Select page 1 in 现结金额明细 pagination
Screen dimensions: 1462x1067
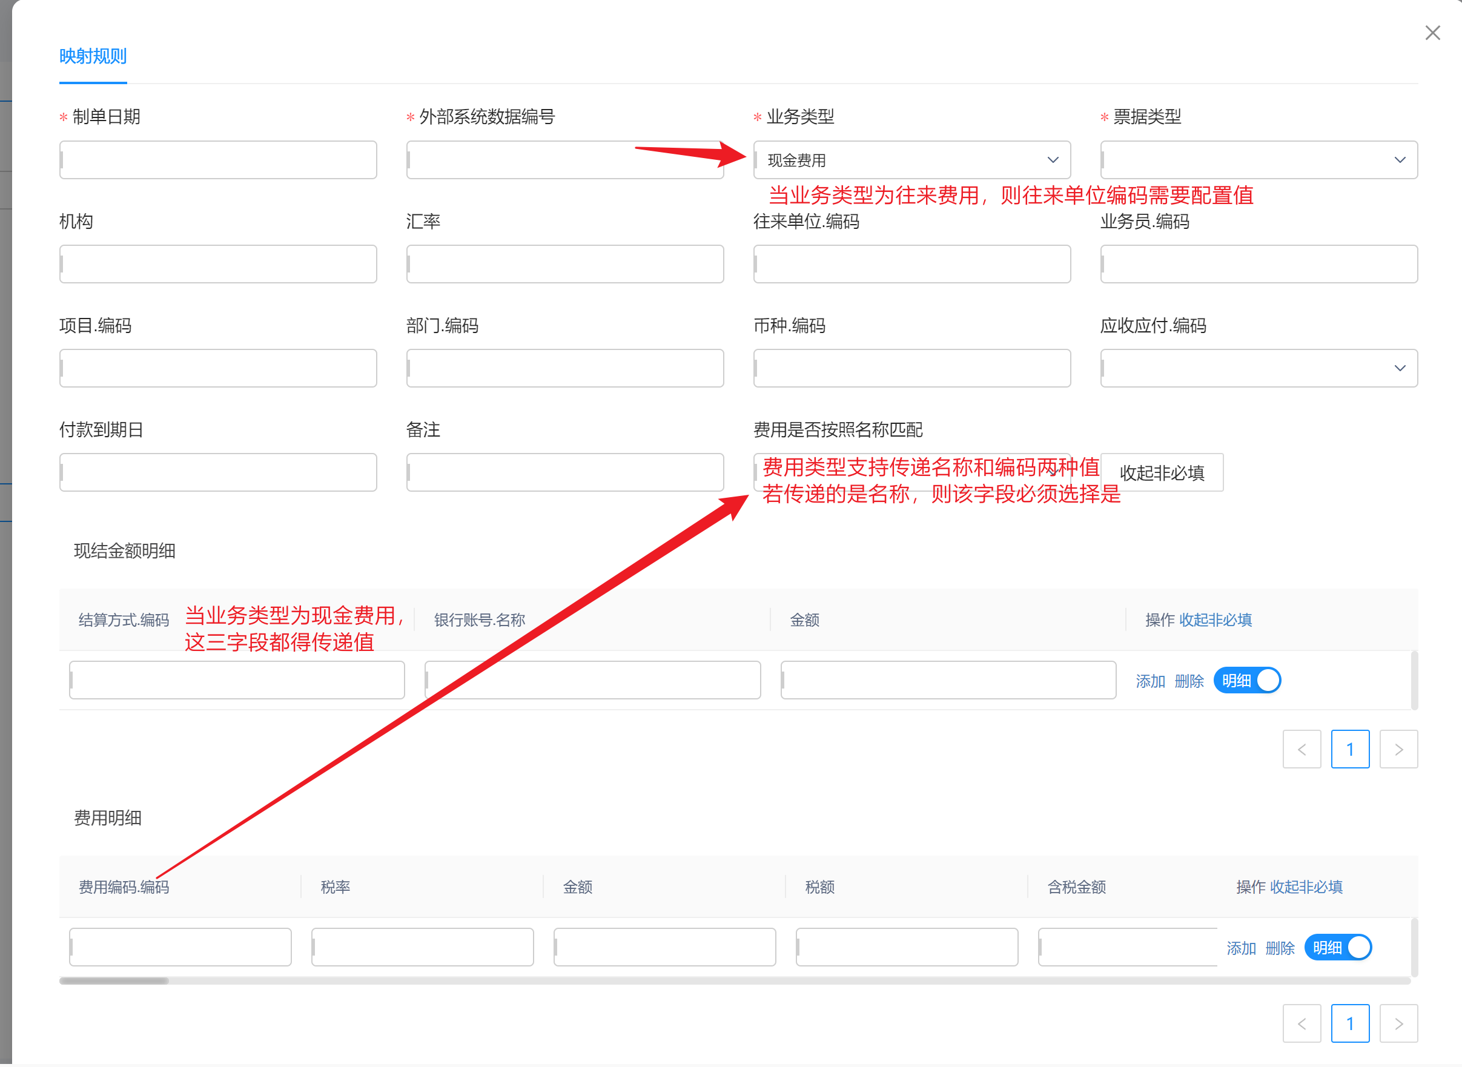(1349, 749)
